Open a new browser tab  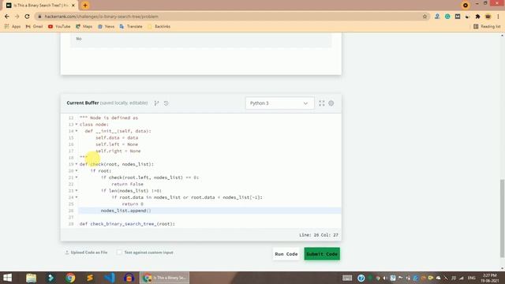[85, 6]
